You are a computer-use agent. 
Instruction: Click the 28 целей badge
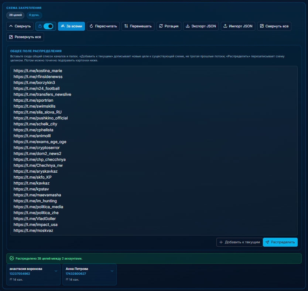(x=15, y=15)
